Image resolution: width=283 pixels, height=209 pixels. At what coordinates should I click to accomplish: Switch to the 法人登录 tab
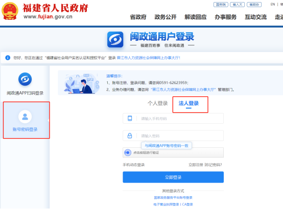188,103
